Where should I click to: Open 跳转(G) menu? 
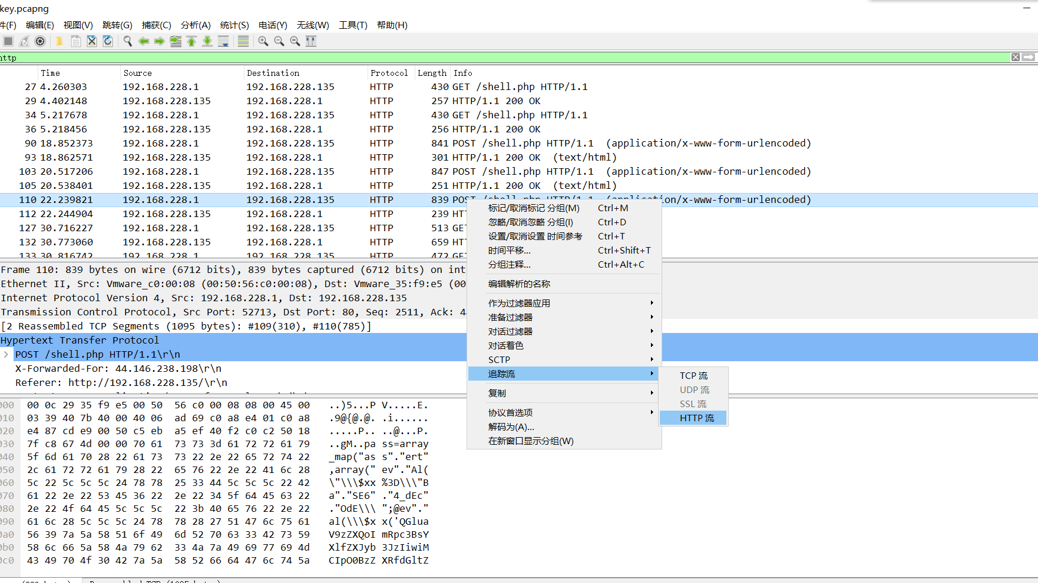pyautogui.click(x=117, y=25)
